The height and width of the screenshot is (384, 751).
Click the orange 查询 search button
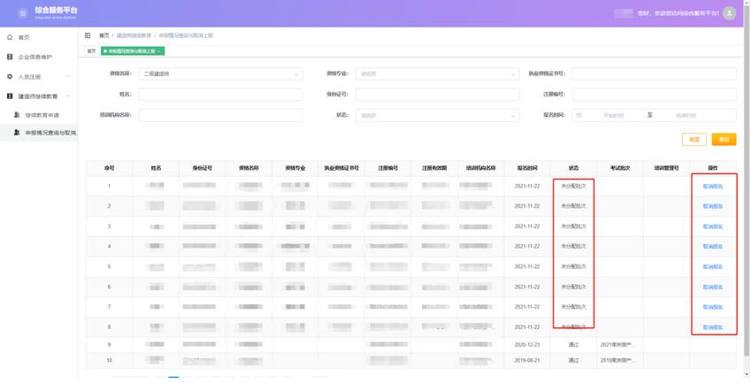click(724, 140)
